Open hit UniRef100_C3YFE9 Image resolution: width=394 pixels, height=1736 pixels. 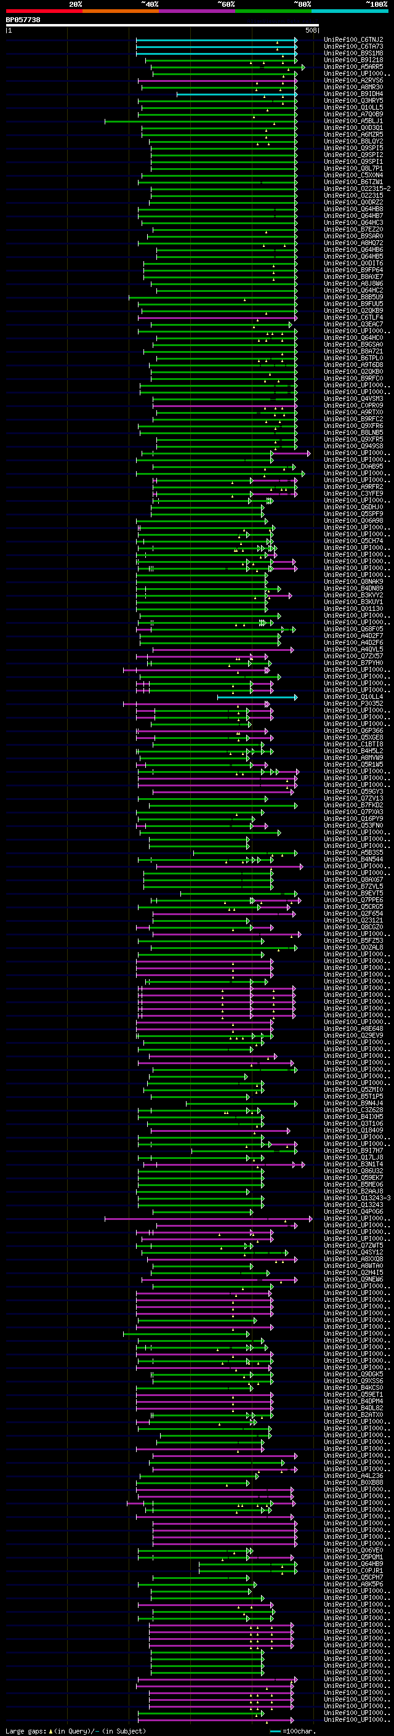pyautogui.click(x=353, y=494)
